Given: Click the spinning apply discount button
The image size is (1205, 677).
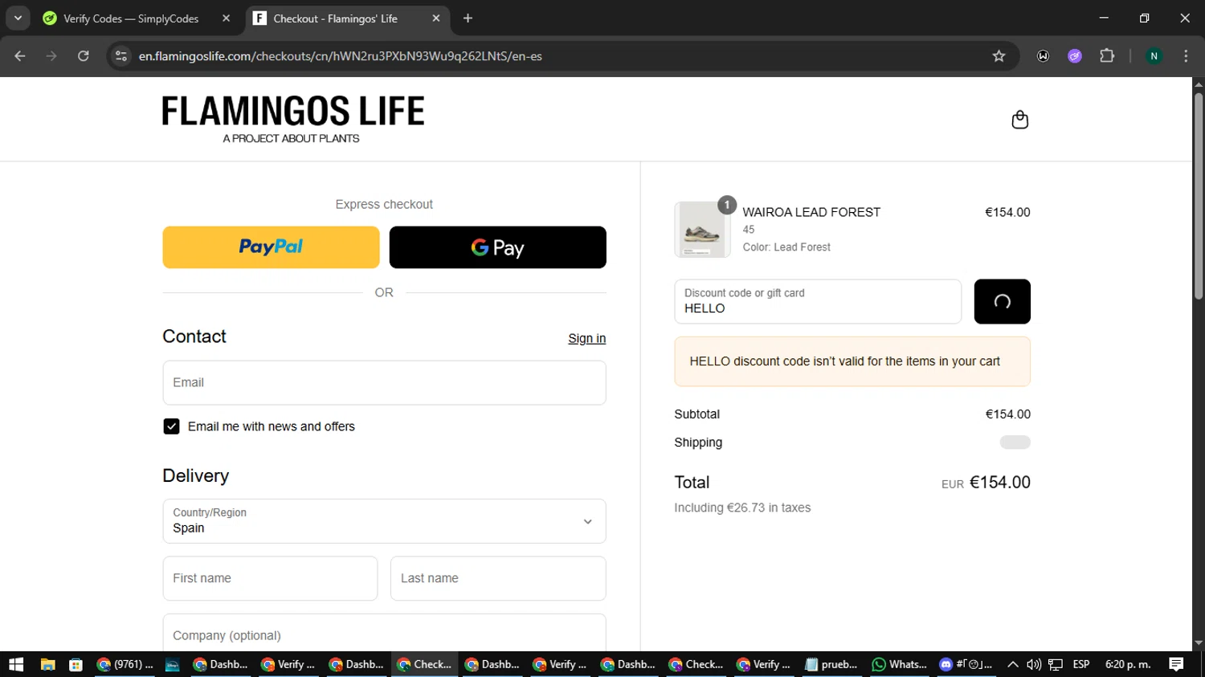Looking at the screenshot, I should 1002,302.
